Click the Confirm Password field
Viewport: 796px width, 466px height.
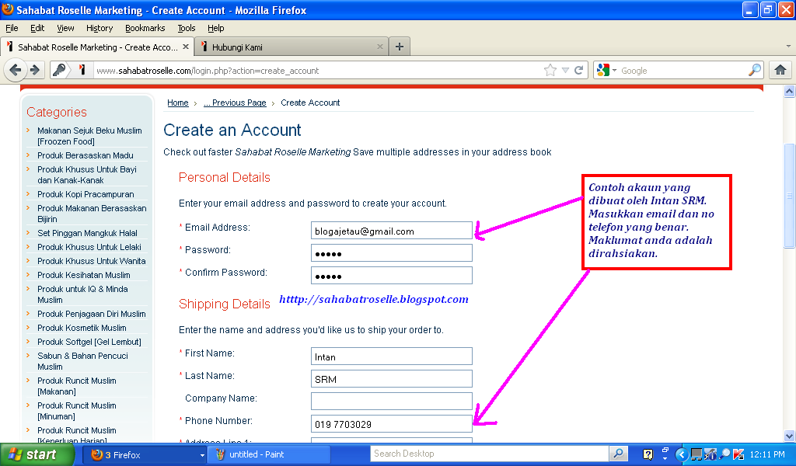point(392,276)
